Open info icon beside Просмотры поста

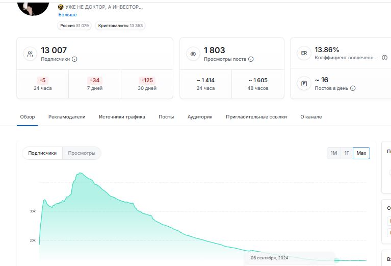[251, 59]
